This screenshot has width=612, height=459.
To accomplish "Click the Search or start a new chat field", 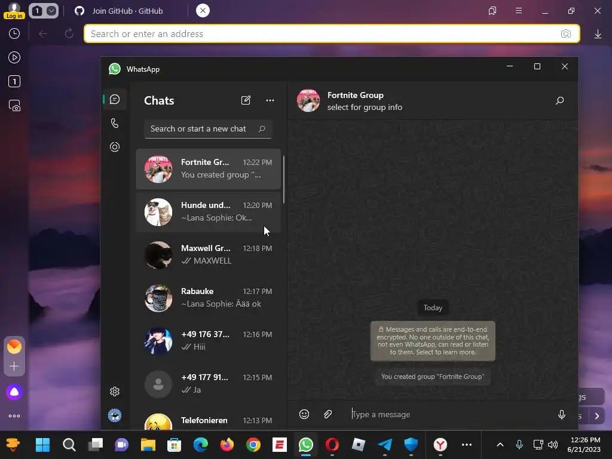I will click(x=208, y=129).
